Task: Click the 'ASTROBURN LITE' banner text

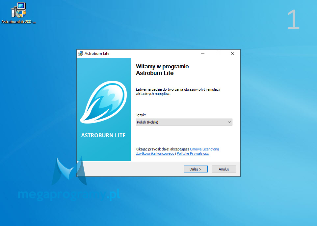Action: click(x=103, y=135)
